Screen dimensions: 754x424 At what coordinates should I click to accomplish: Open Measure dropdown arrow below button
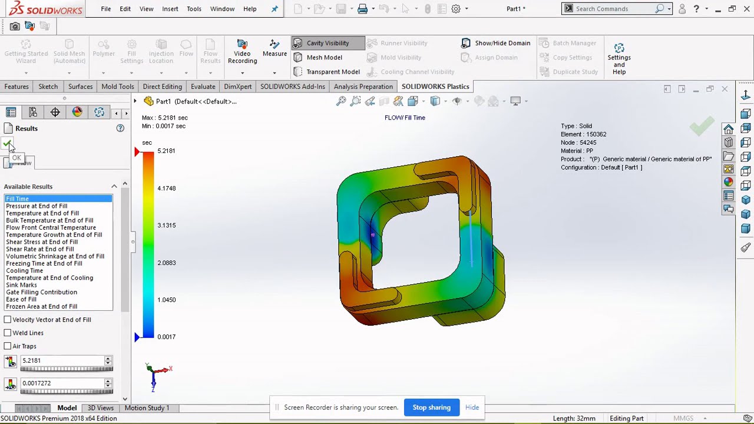pos(275,73)
